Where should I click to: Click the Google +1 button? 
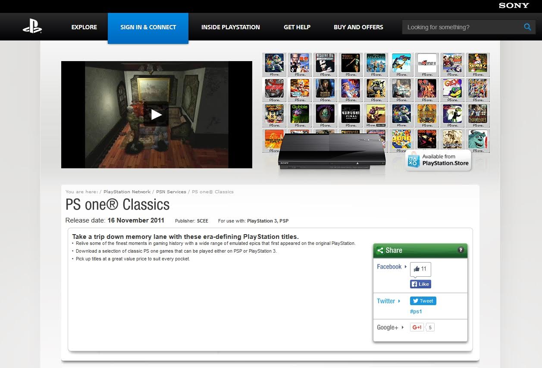point(417,327)
